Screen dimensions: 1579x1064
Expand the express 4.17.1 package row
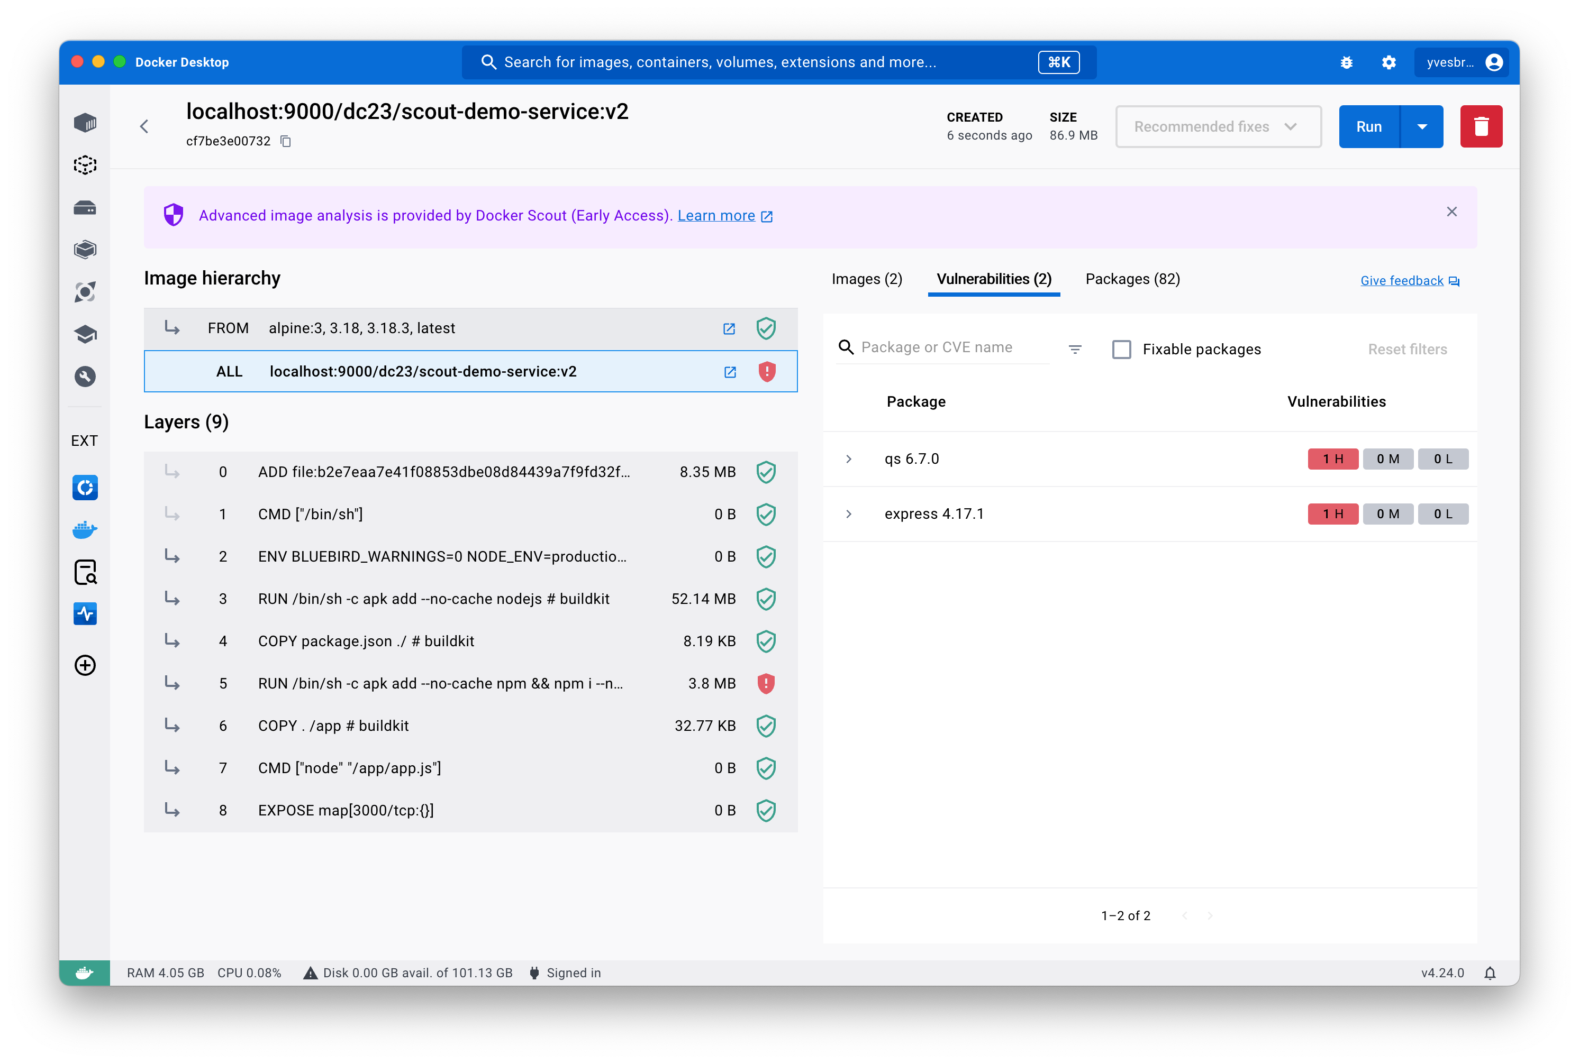pyautogui.click(x=849, y=513)
